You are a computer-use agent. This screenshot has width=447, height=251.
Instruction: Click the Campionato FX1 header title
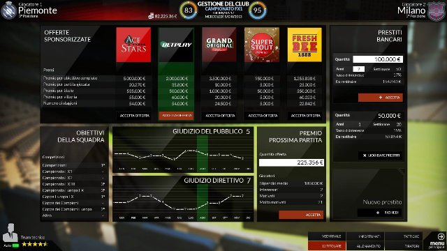pos(223,9)
